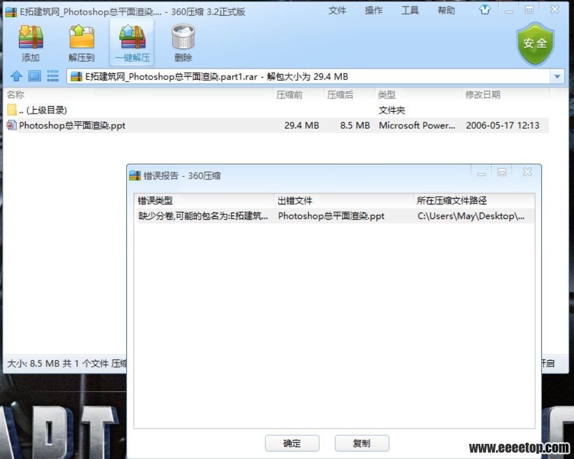Expand the archive path dropdown arrow

click(x=557, y=77)
